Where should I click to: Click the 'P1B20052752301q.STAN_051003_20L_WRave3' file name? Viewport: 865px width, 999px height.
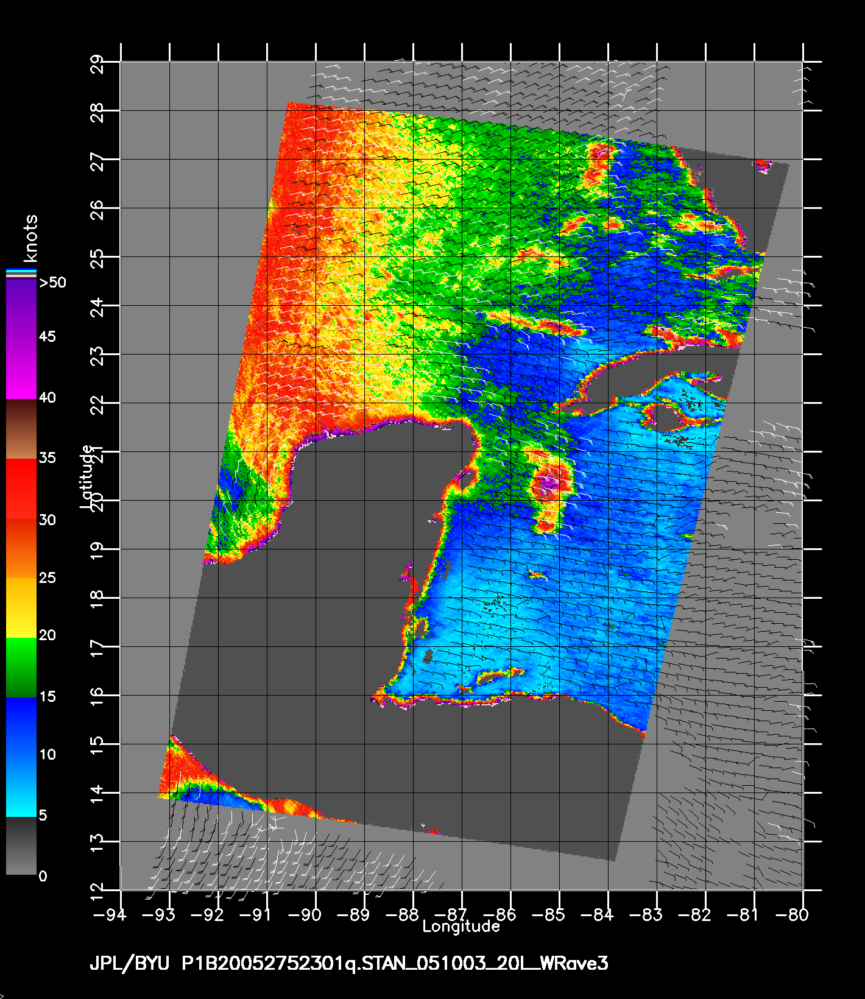tap(395, 964)
